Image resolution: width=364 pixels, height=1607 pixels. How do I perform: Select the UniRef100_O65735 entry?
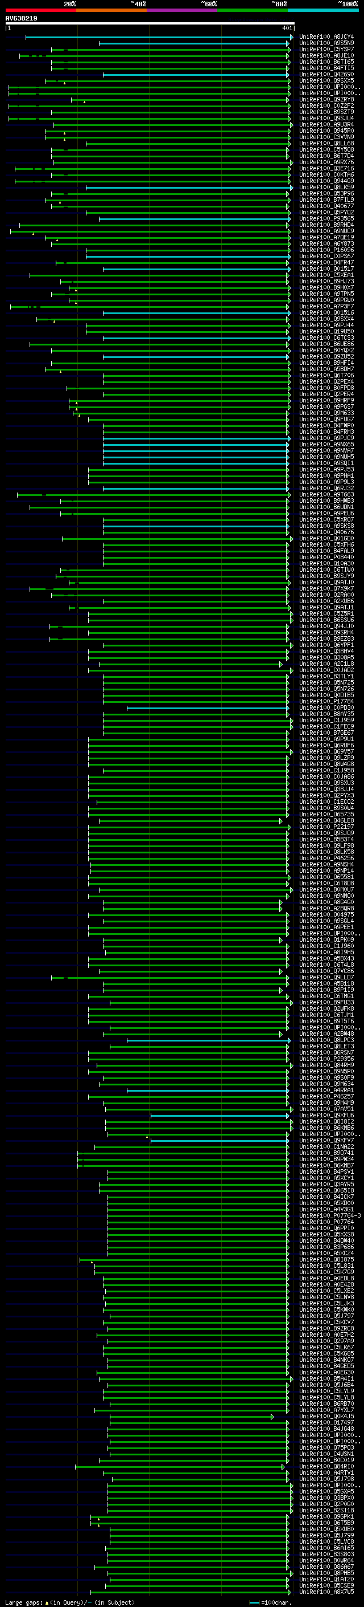click(x=326, y=814)
